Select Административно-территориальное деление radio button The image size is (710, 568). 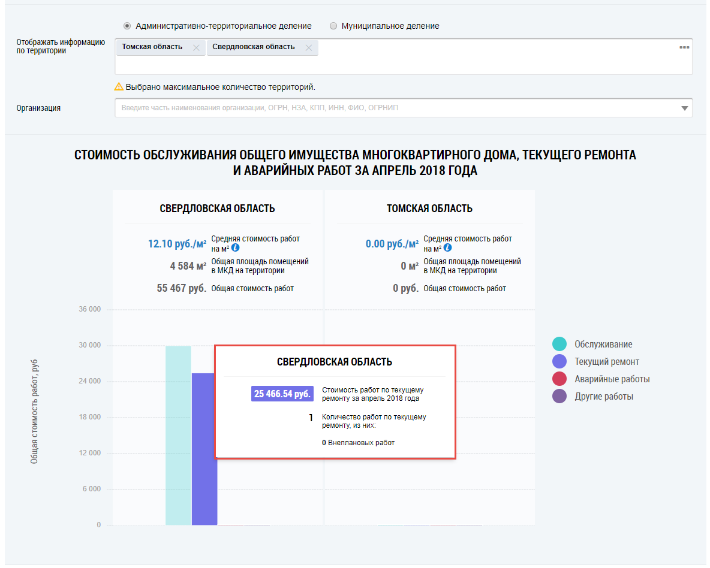(127, 26)
